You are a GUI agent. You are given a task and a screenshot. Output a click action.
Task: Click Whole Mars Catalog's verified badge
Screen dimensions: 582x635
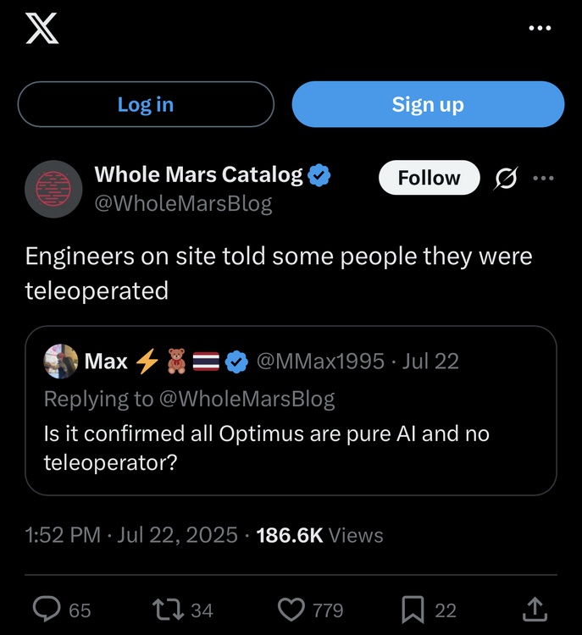(319, 176)
